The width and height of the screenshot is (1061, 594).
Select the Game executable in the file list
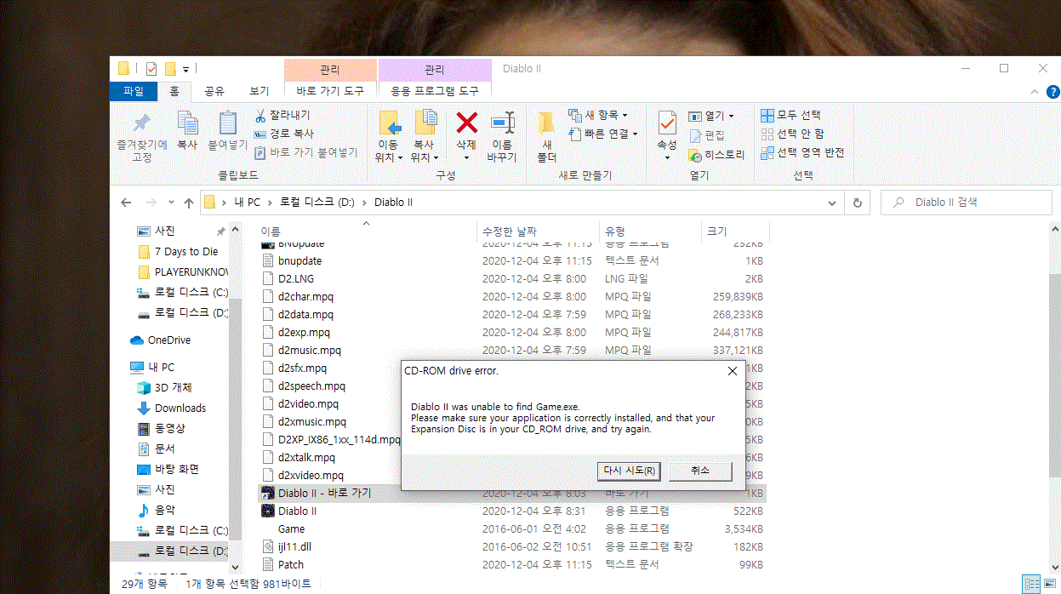(x=292, y=528)
